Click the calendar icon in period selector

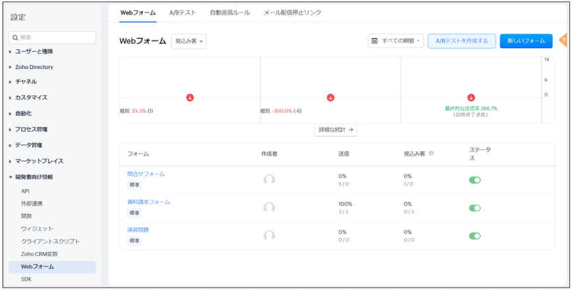[375, 41]
